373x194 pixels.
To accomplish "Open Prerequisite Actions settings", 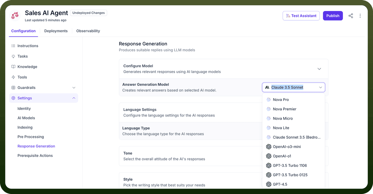I will (35, 155).
